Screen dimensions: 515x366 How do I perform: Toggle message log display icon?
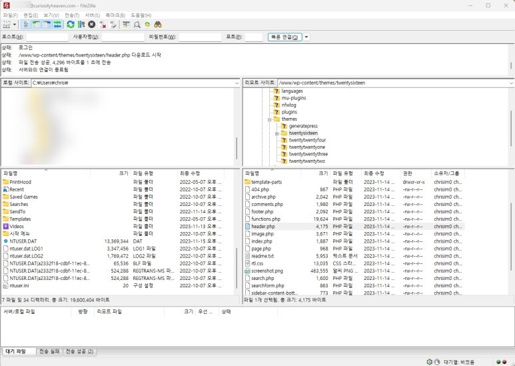click(26, 25)
